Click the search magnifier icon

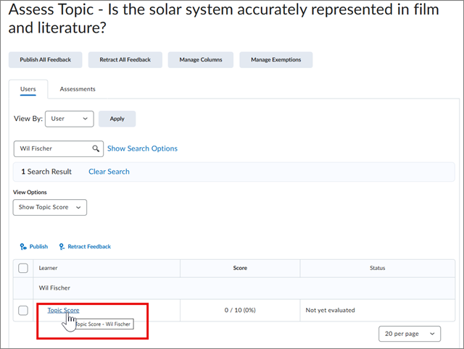coord(96,148)
